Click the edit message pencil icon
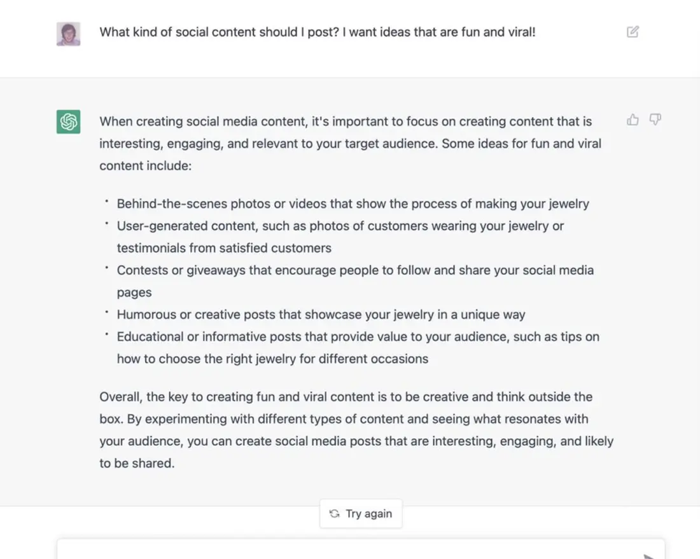This screenshot has width=700, height=559. (x=633, y=32)
